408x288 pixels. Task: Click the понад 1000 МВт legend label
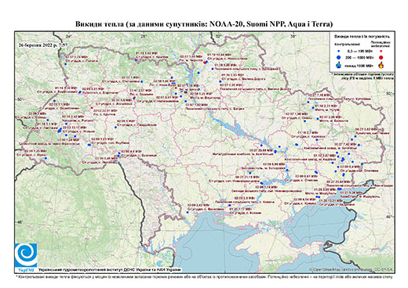(x=359, y=65)
